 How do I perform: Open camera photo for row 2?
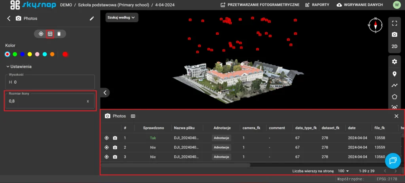(115, 148)
